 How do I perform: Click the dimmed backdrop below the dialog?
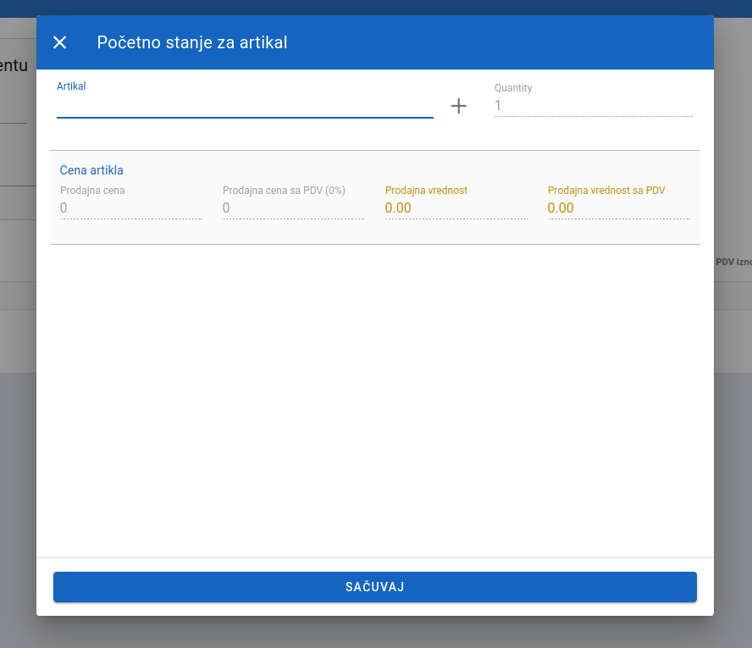click(376, 632)
